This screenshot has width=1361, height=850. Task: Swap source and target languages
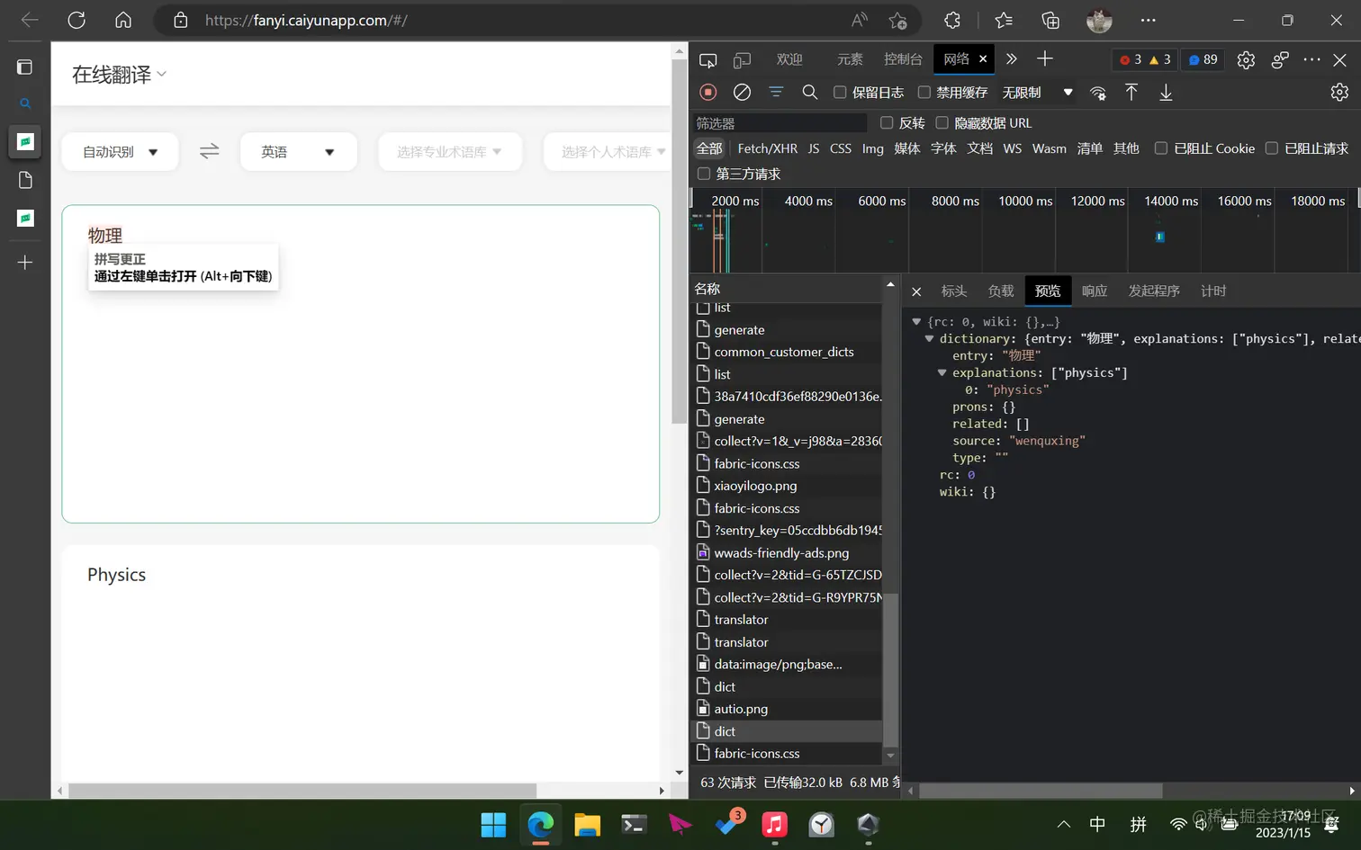(209, 151)
